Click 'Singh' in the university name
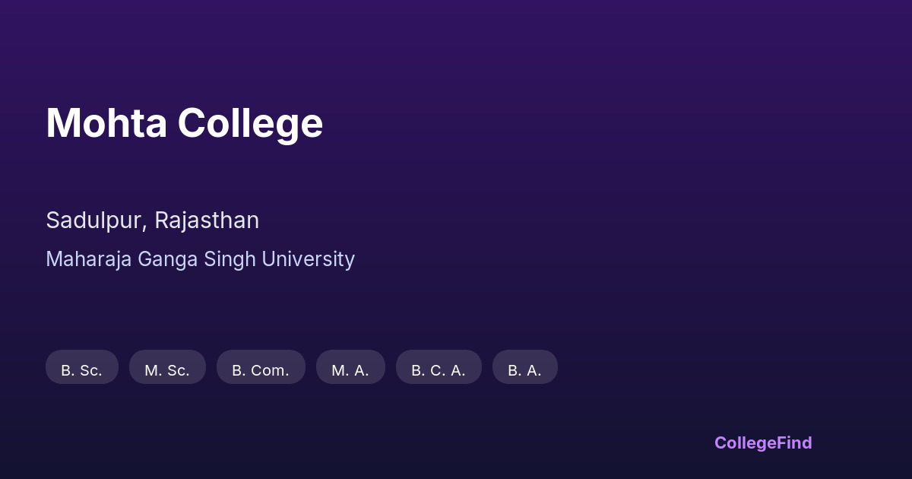 pyautogui.click(x=230, y=259)
